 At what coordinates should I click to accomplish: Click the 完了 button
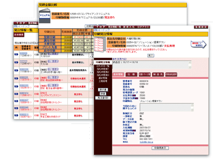pos(151,56)
